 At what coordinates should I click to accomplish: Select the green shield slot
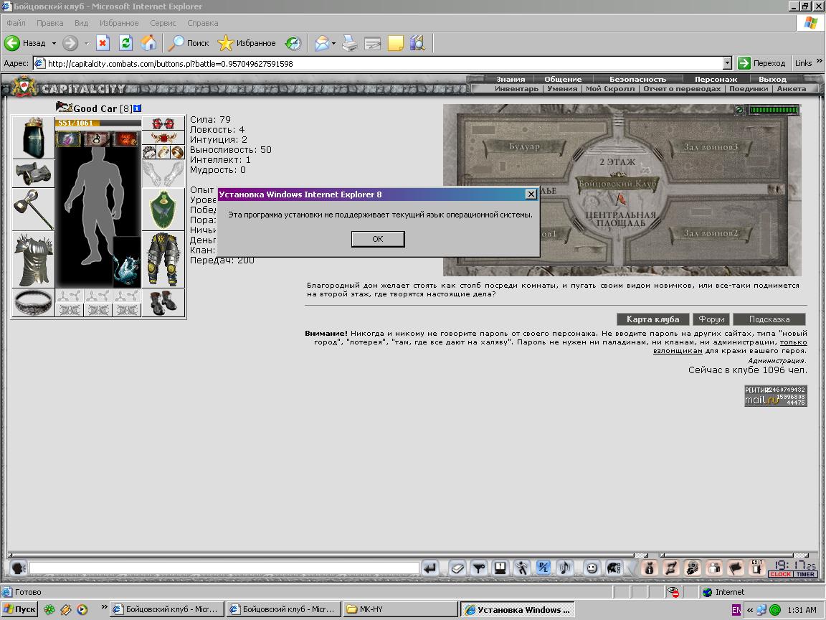163,210
